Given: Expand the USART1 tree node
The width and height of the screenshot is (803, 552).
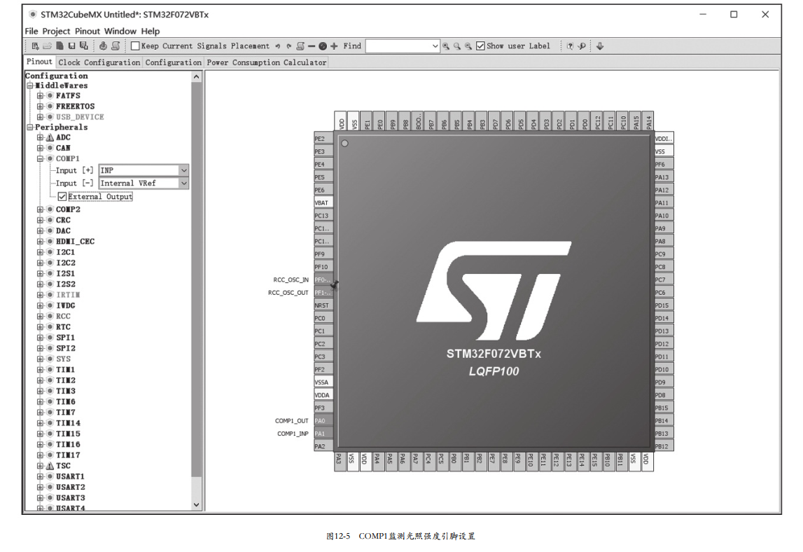Looking at the screenshot, I should point(41,476).
